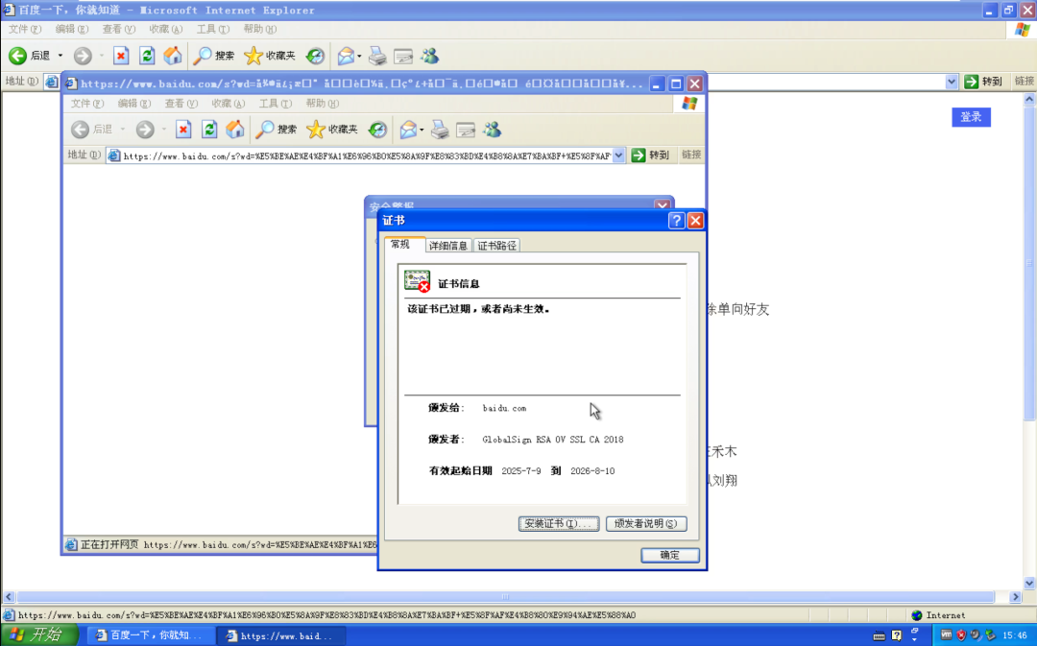The width and height of the screenshot is (1037, 646).
Task: Click Stop icon in inner IE window
Action: click(x=183, y=129)
